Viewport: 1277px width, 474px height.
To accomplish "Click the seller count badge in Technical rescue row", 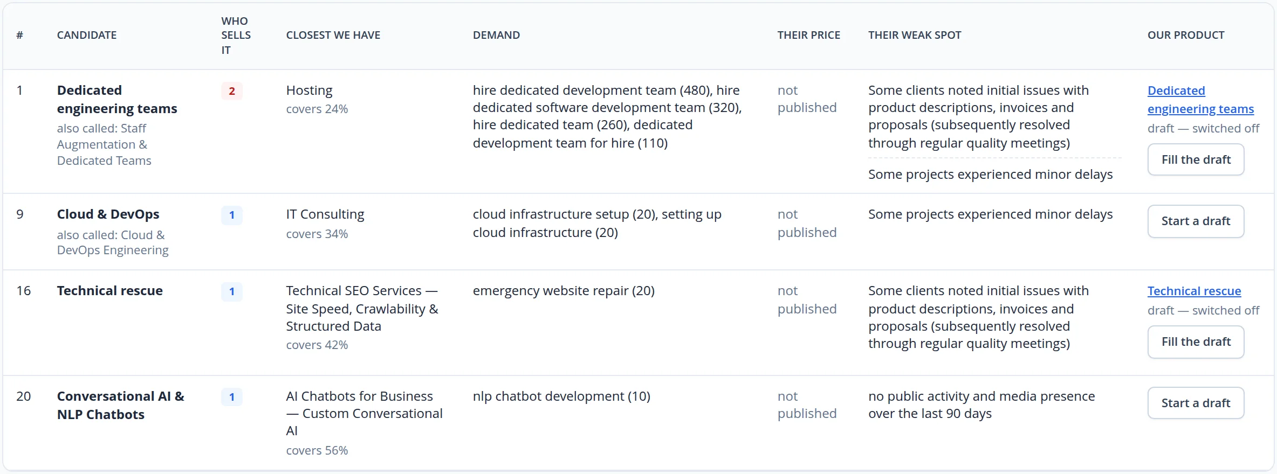I will tap(232, 291).
